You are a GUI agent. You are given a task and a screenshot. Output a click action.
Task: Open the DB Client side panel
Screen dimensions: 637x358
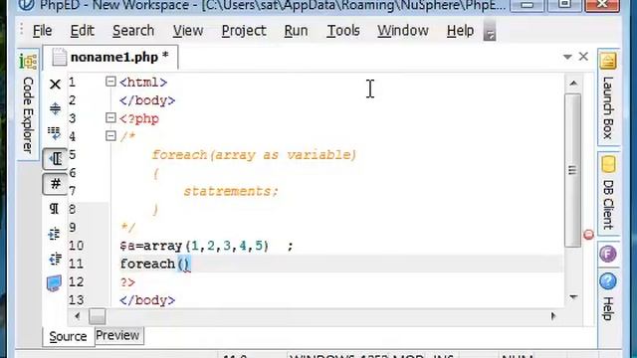pyautogui.click(x=608, y=193)
